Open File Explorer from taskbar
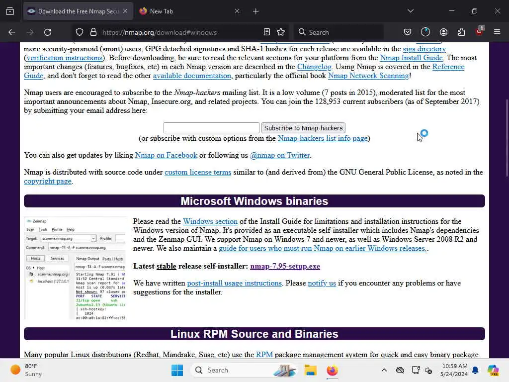This screenshot has height=382, width=509. pos(311,370)
